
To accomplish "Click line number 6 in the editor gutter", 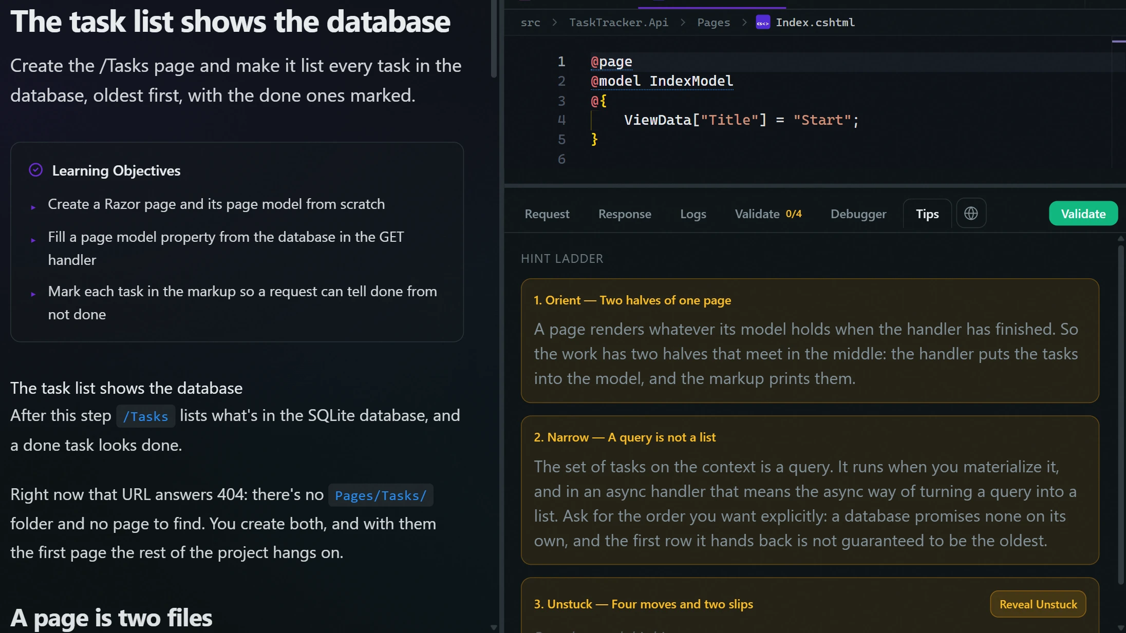I will click(x=561, y=159).
